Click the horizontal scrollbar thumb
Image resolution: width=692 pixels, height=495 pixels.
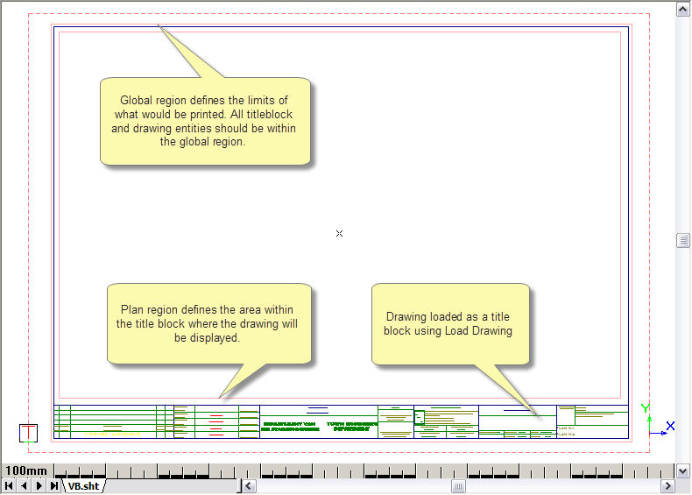[457, 485]
